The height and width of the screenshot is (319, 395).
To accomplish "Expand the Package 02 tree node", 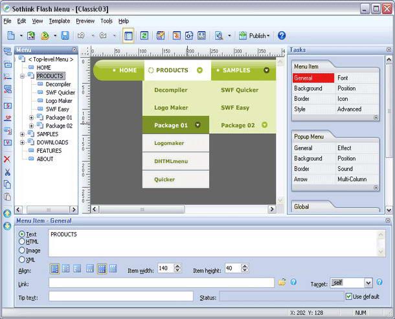I will 31,126.
